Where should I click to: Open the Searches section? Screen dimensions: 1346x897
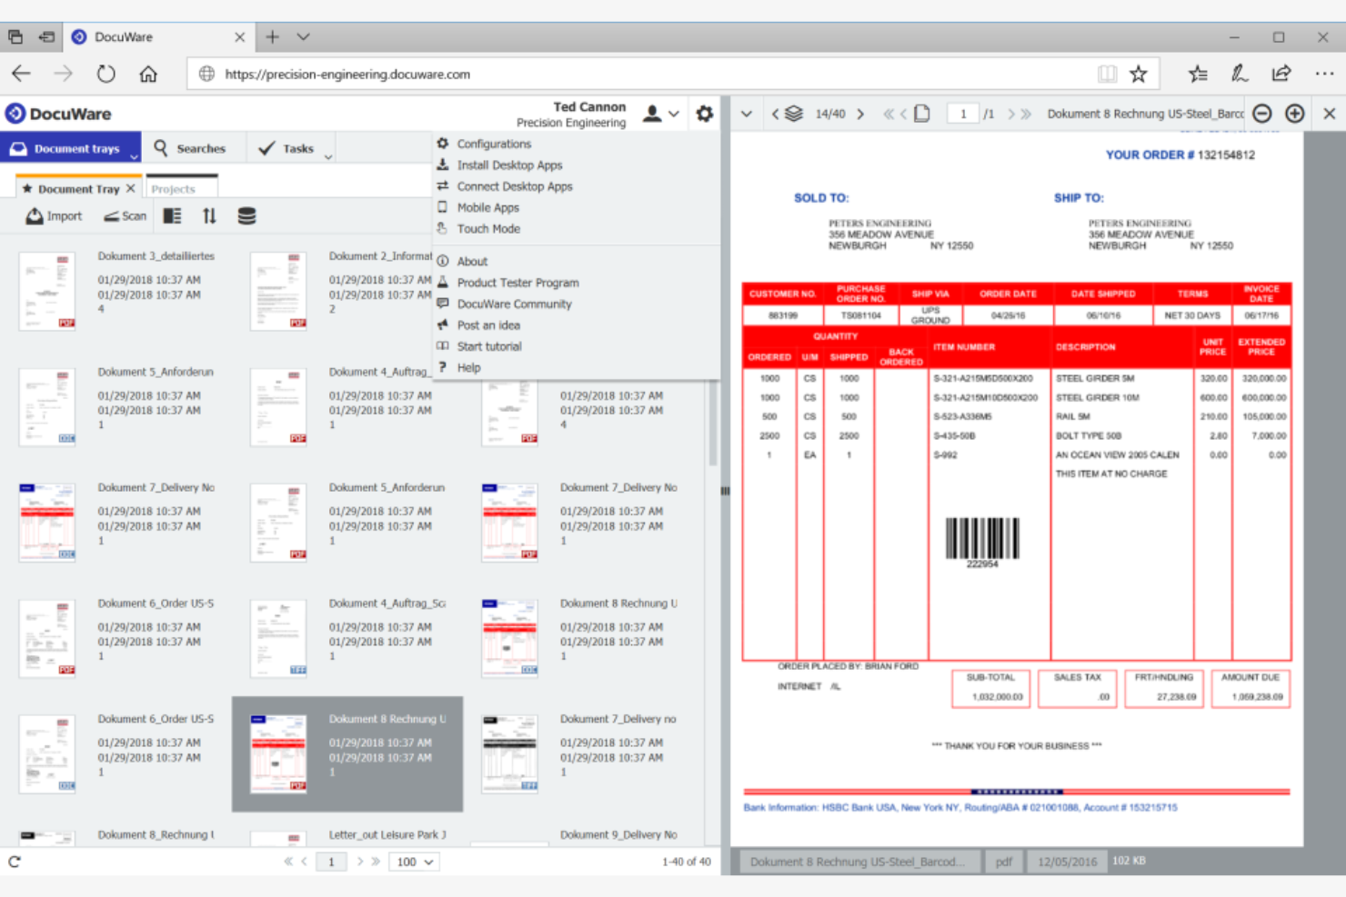pyautogui.click(x=195, y=147)
